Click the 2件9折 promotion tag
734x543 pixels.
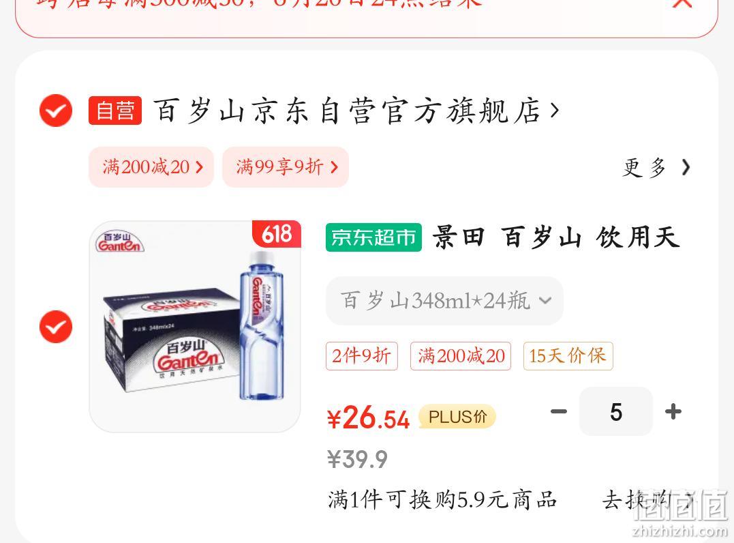pos(362,356)
